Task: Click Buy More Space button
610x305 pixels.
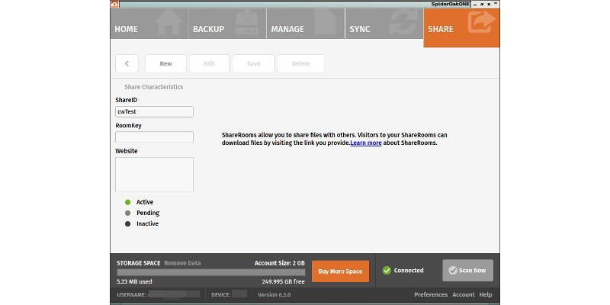Action: click(340, 271)
